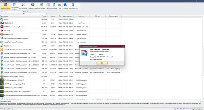Expand the Вид view dropdown arrow
Viewport: 204px width, 110px height.
62,6
